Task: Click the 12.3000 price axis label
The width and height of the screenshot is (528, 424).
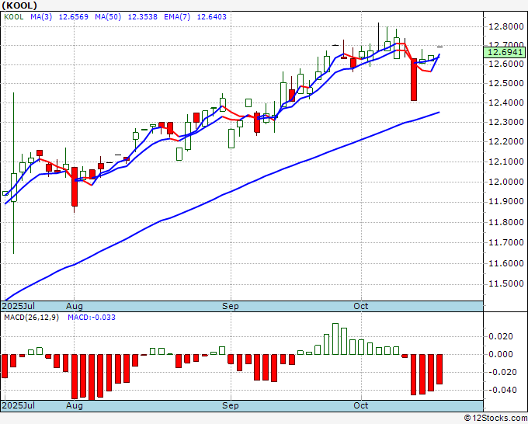Action: tap(506, 122)
